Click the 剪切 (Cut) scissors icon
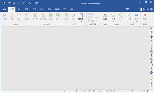Image resolution: width=154 pixels, height=93 pixels. 12,15
